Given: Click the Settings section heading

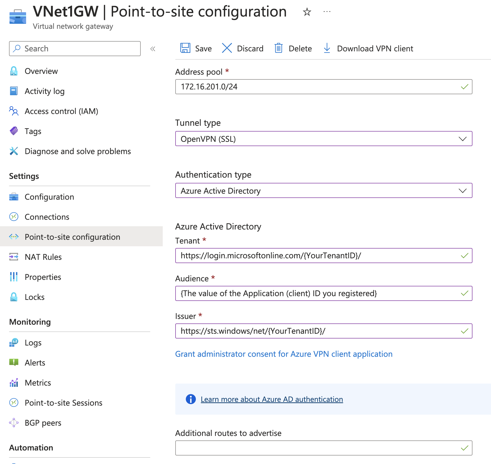Looking at the screenshot, I should coord(24,176).
